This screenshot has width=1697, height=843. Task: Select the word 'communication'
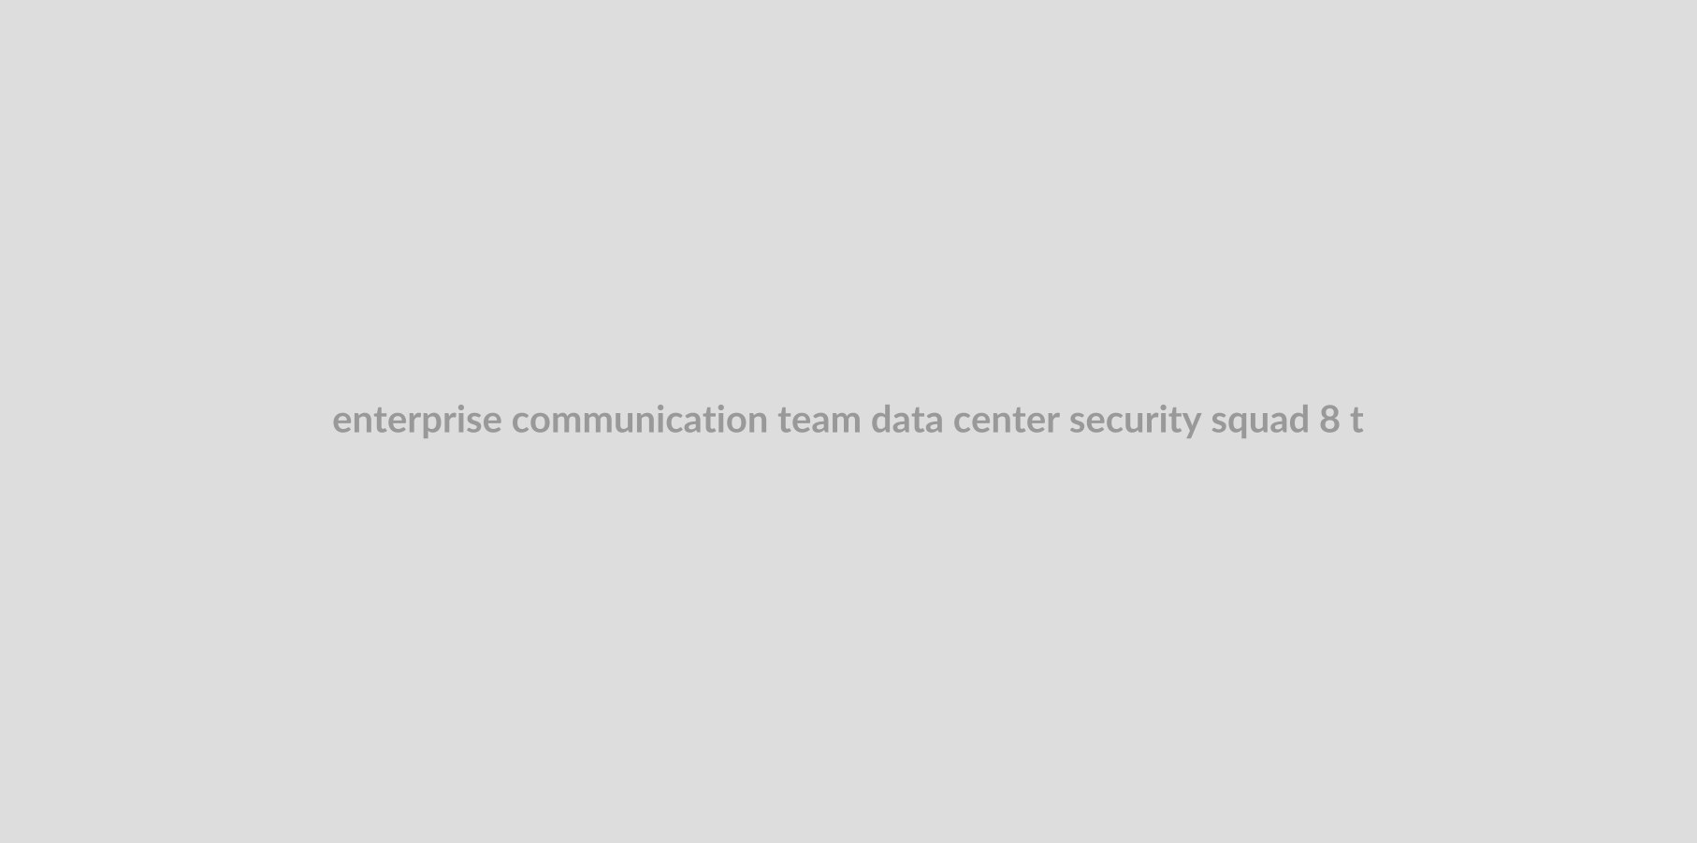tap(640, 421)
